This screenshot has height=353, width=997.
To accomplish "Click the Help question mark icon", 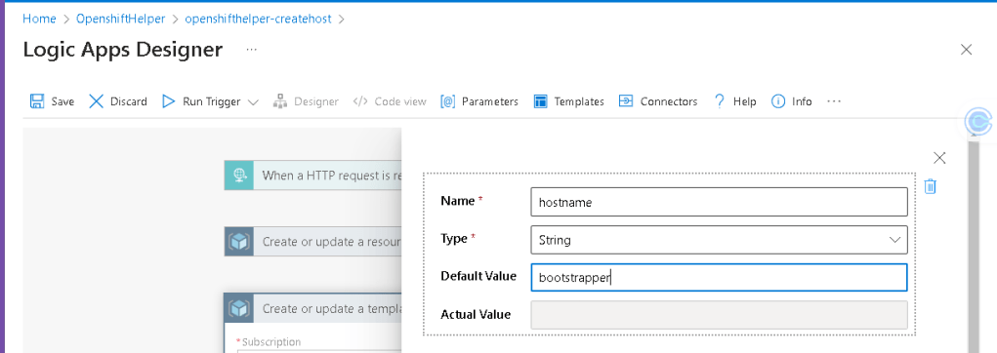I will point(719,101).
